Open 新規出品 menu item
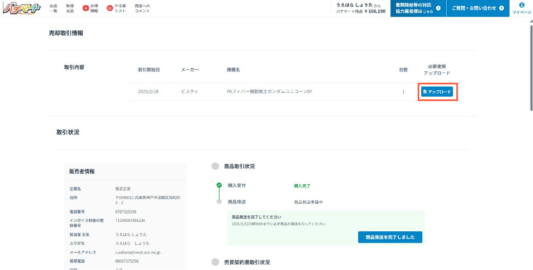Screen dimensions: 533x270 tap(70, 8)
